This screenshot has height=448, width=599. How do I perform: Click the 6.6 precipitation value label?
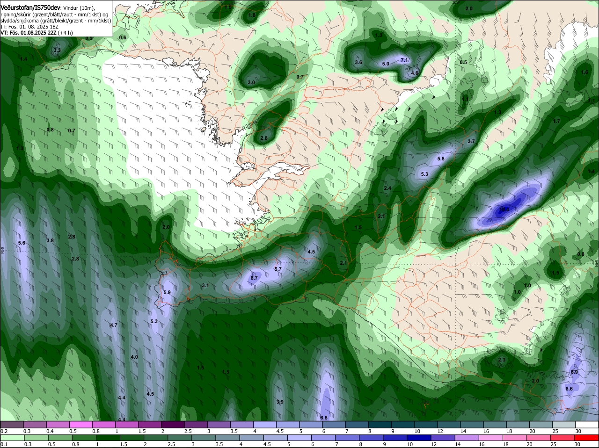569,389
